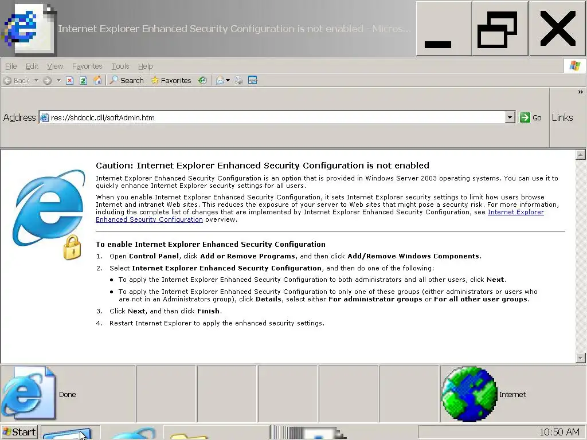This screenshot has height=440, width=587.
Task: Click the Forward arrow icon
Action: [47, 80]
